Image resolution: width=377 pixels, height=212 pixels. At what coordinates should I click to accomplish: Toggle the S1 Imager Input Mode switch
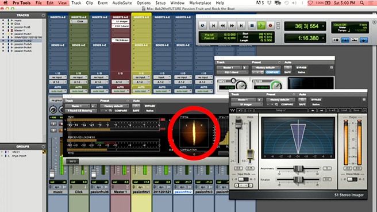click(243, 179)
